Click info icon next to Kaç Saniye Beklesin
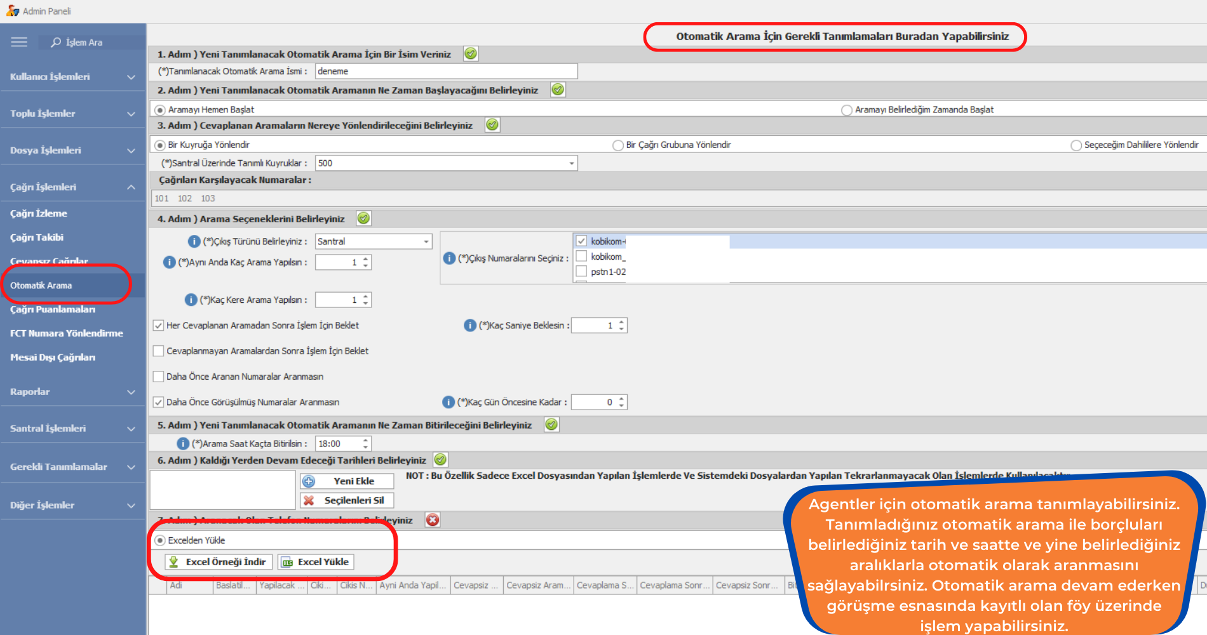The width and height of the screenshot is (1207, 635). pos(470,326)
